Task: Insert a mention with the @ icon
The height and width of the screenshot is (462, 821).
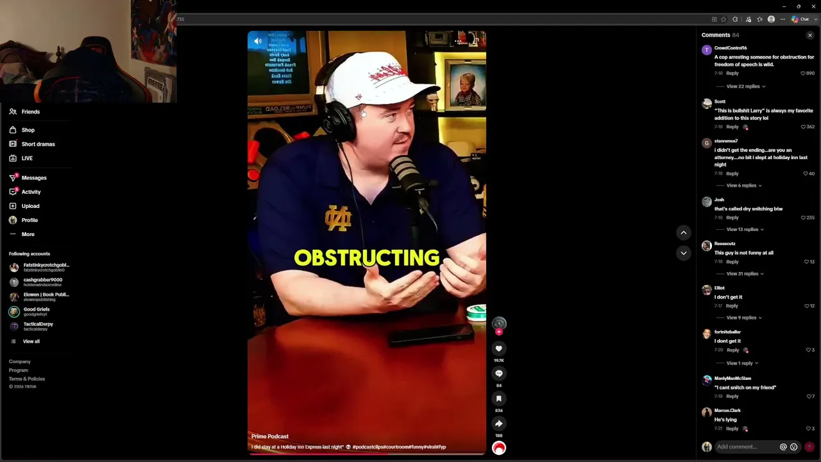Action: tap(783, 447)
